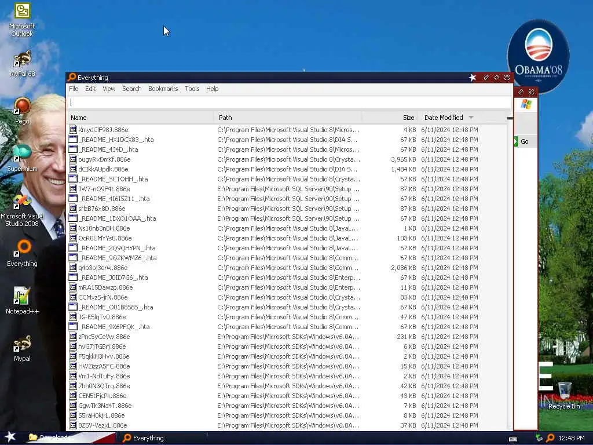
Task: Click the ougyRxDmKf.886e file icon
Action: [73, 159]
